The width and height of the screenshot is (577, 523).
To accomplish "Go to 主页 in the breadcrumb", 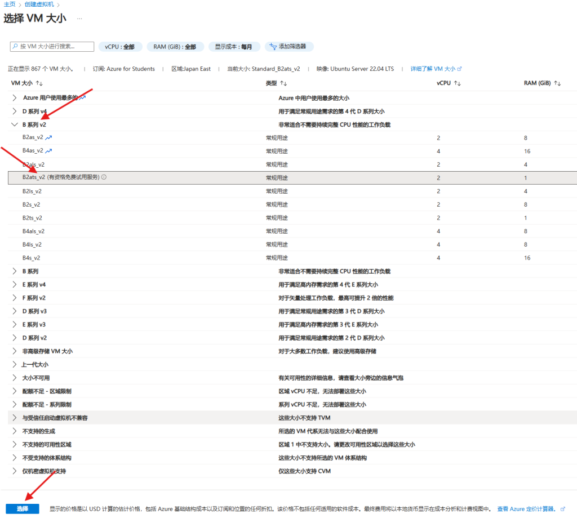I will [x=10, y=5].
